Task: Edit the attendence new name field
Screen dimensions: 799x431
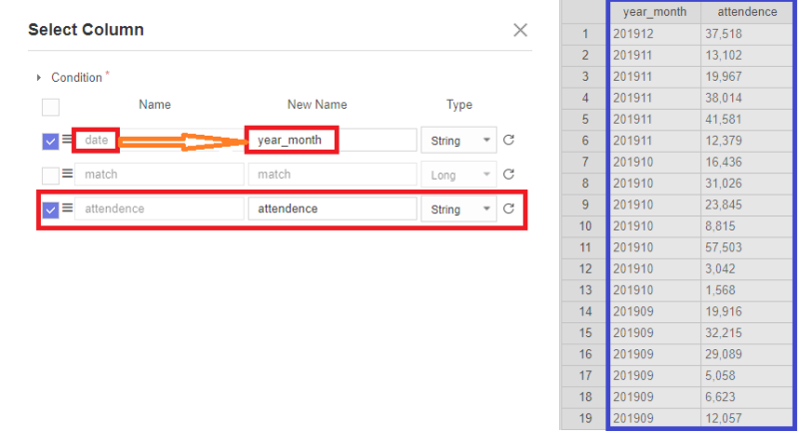Action: point(333,209)
